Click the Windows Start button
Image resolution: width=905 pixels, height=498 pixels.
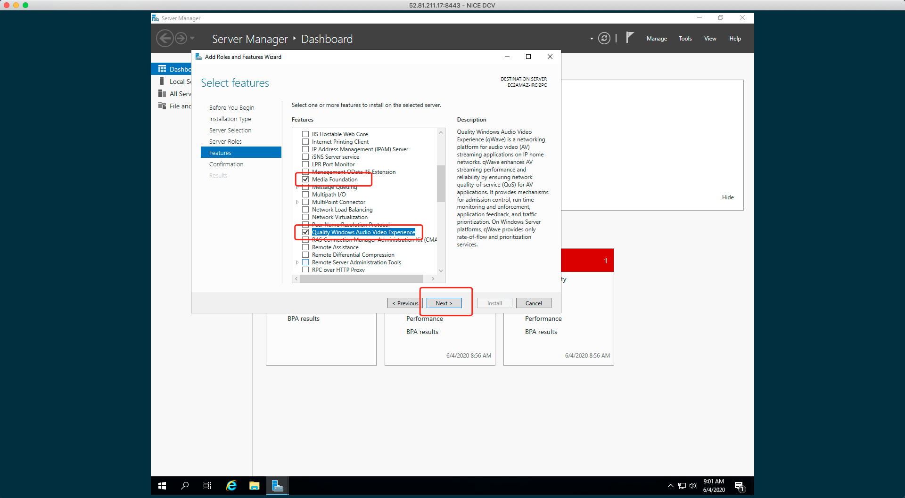pos(162,486)
